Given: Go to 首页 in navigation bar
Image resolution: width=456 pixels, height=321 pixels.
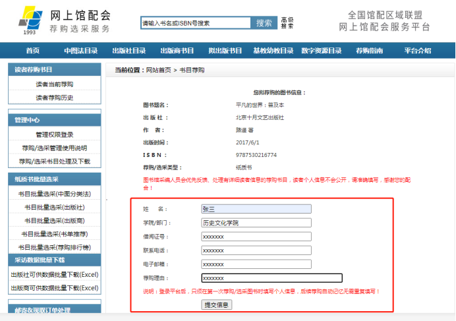Looking at the screenshot, I should tap(32, 51).
